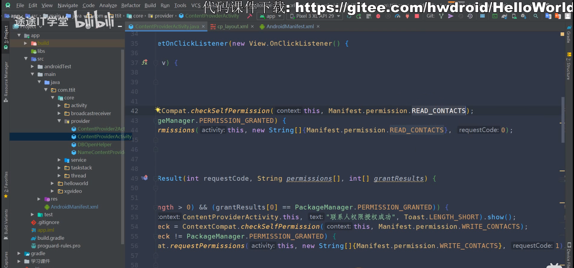The image size is (574, 268).
Task: Click the Git rollback revert icon
Action: [470, 16]
